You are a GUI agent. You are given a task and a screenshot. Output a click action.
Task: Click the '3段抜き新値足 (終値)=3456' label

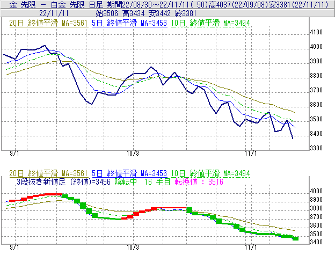point(63,182)
